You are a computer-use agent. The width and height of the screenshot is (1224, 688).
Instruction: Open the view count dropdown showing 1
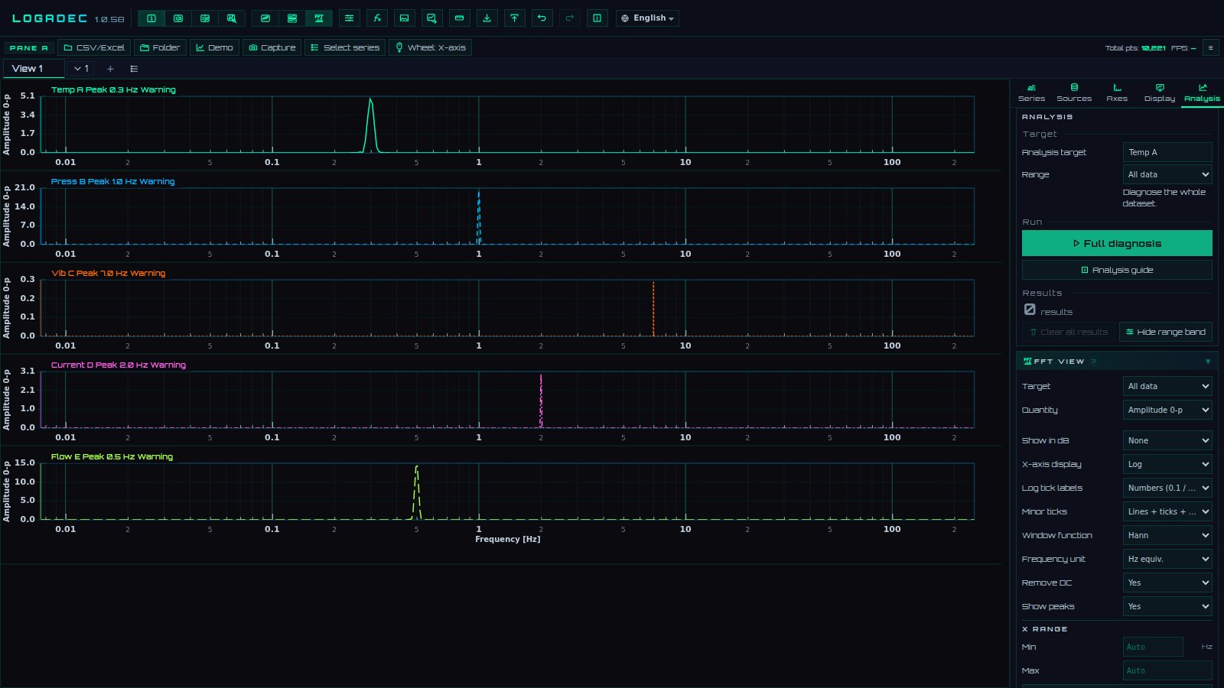[81, 69]
